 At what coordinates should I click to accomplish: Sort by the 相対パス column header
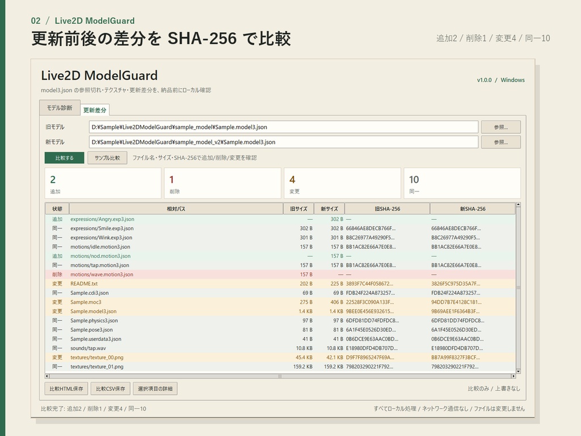176,209
